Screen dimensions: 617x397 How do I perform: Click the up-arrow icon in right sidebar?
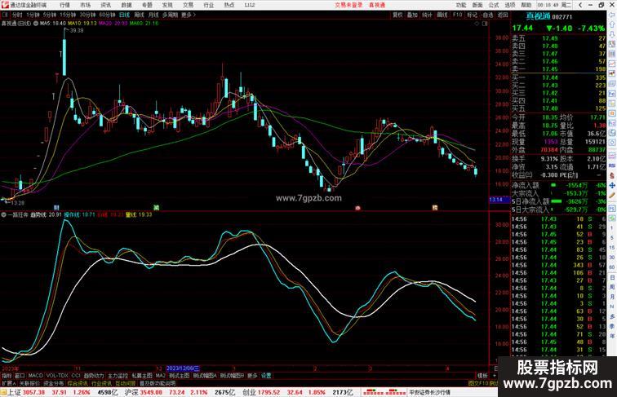click(x=612, y=24)
